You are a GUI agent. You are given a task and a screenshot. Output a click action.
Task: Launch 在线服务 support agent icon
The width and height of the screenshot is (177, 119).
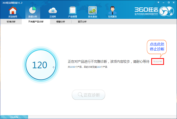112,10
